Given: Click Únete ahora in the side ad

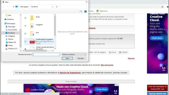Looking at the screenshot, I should (x=157, y=38).
